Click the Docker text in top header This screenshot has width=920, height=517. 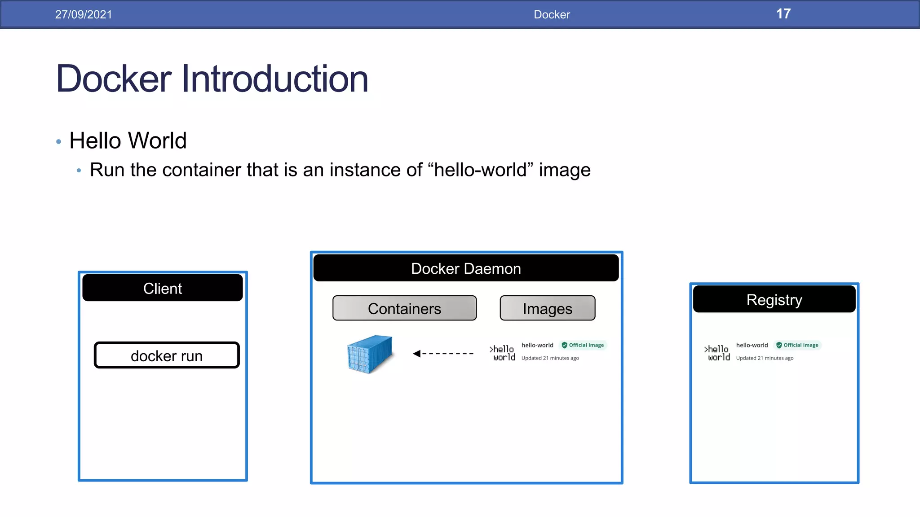[552, 14]
